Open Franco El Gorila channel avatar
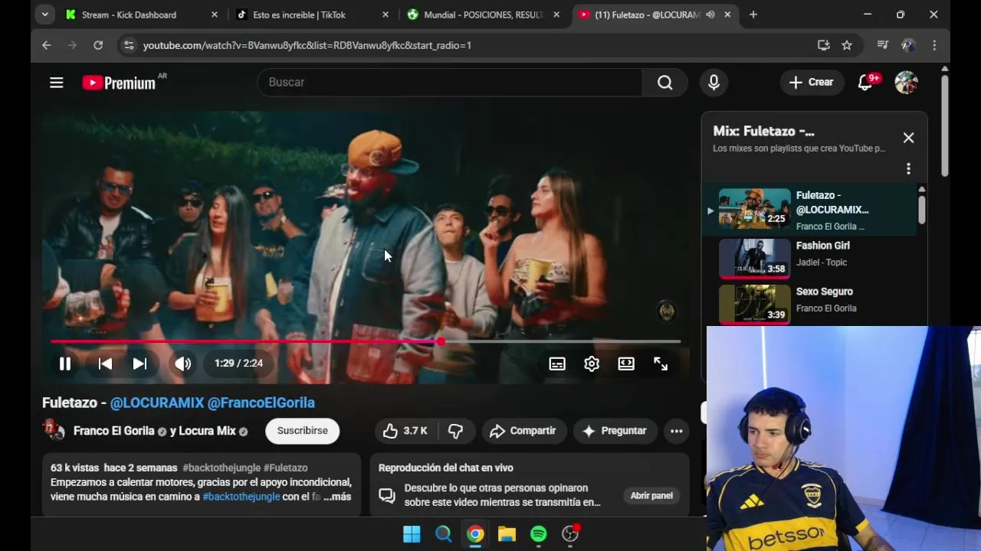981x551 pixels. point(54,431)
